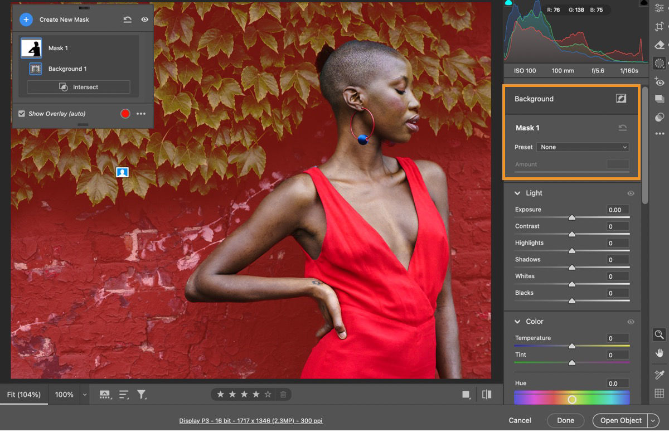Click the Done button
Image resolution: width=669 pixels, height=432 pixels.
tap(565, 420)
